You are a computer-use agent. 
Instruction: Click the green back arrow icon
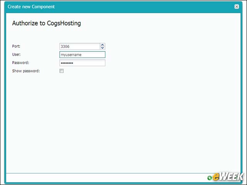210,178
